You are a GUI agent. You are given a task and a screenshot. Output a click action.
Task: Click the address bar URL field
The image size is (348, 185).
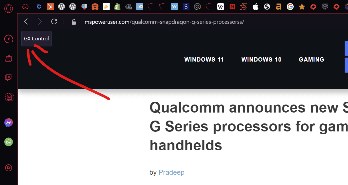[x=164, y=22]
